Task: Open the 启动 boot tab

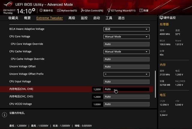Action: [96, 18]
